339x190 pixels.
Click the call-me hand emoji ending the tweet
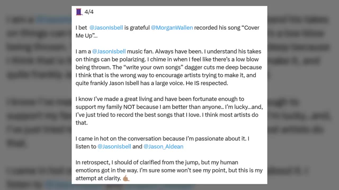tap(126, 178)
